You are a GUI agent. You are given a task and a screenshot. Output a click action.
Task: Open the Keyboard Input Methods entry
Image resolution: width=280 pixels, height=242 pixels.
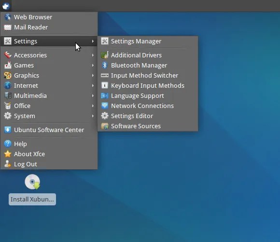click(x=148, y=86)
